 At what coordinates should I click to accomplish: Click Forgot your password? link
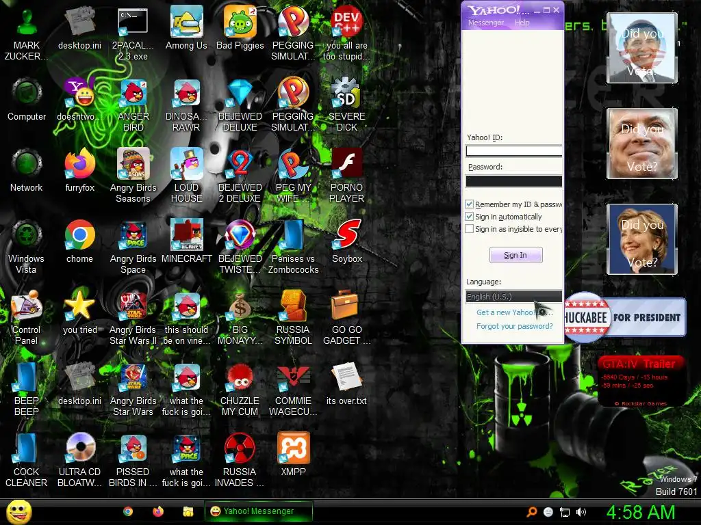(x=515, y=326)
